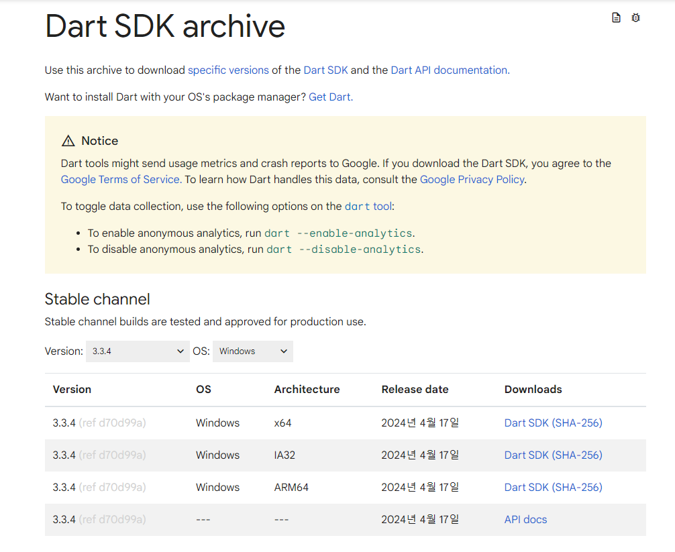Visit the Dart API documentation link
Image resolution: width=675 pixels, height=552 pixels.
click(x=449, y=70)
